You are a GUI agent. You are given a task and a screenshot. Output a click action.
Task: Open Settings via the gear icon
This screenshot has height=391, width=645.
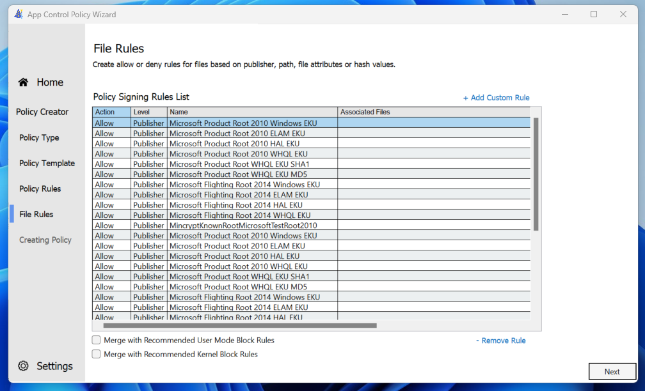pyautogui.click(x=24, y=366)
